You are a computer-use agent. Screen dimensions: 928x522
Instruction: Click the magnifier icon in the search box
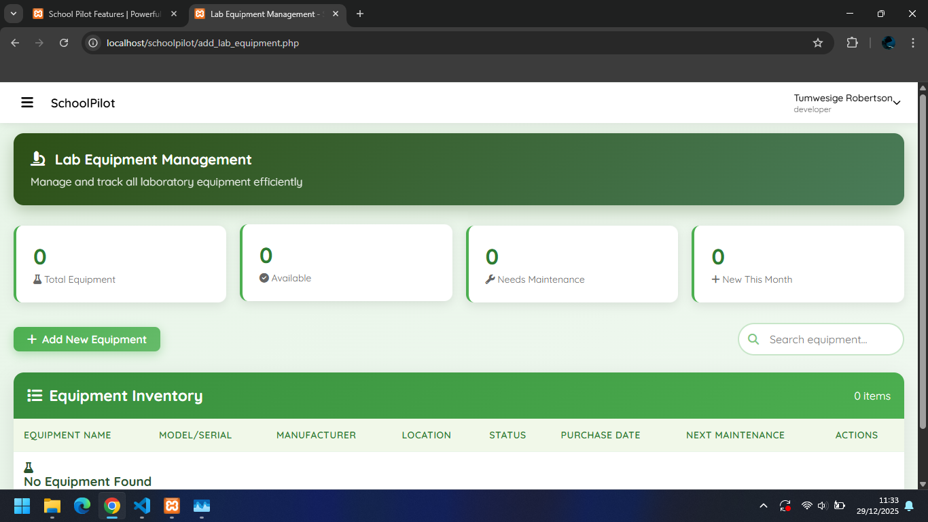[x=753, y=339]
